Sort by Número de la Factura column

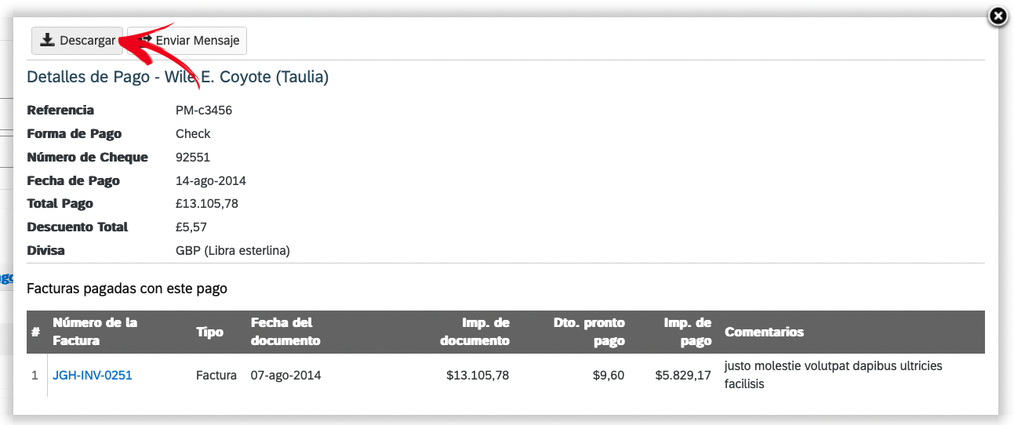95,332
